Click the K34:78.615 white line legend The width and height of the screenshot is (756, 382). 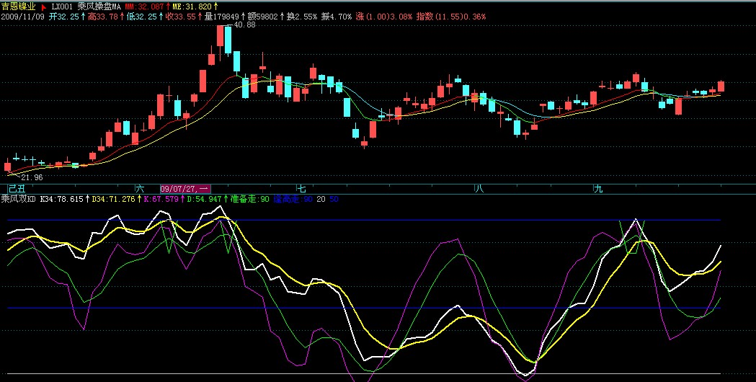pos(63,197)
